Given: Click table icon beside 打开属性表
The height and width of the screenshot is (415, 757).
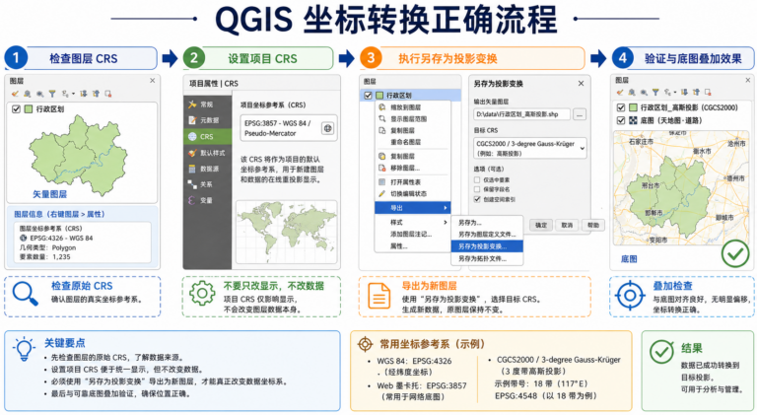Looking at the screenshot, I should click(x=381, y=182).
